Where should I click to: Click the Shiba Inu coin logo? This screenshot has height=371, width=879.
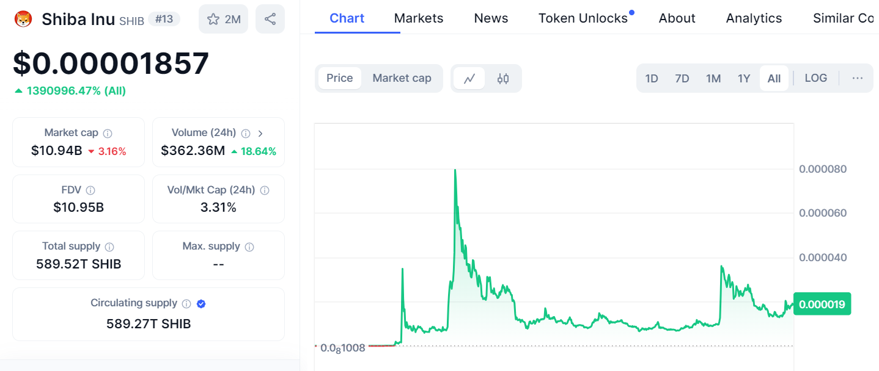23,20
